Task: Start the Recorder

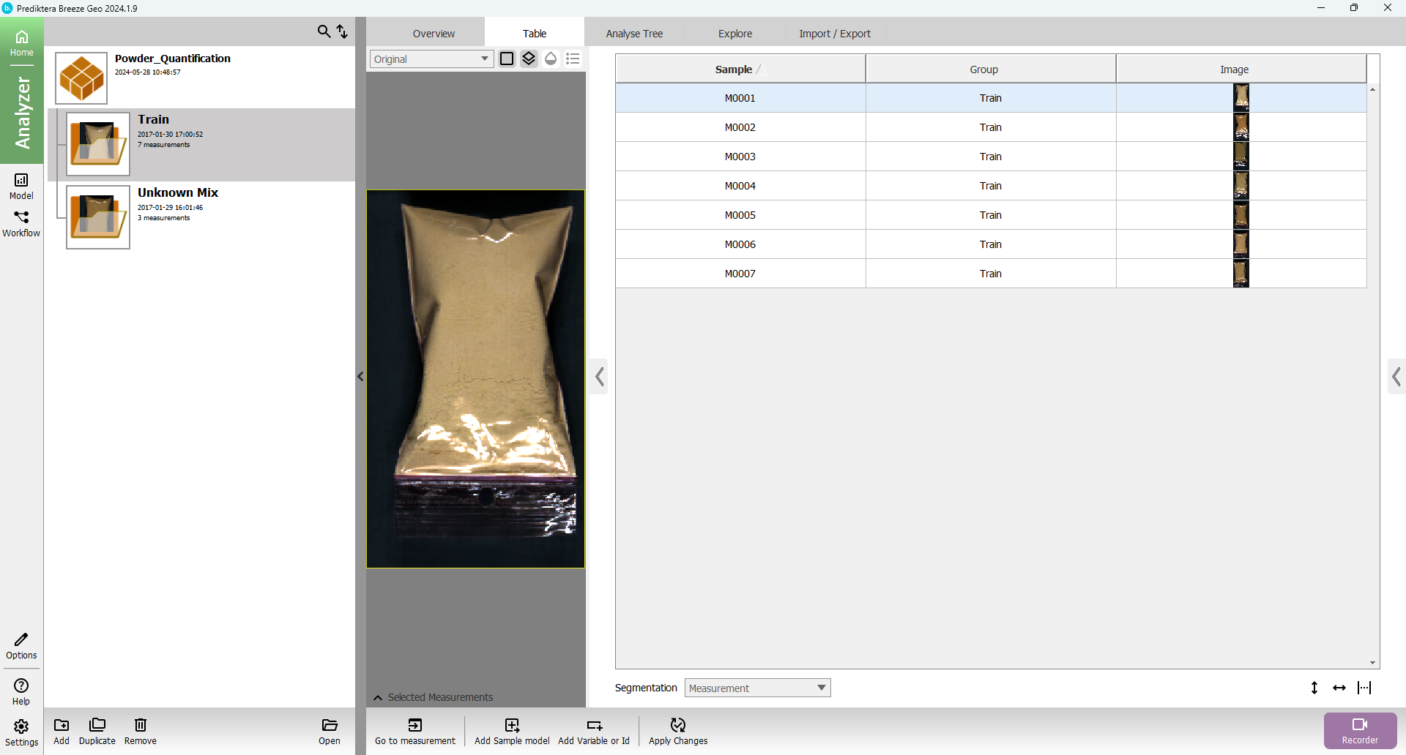Action: [x=1360, y=730]
